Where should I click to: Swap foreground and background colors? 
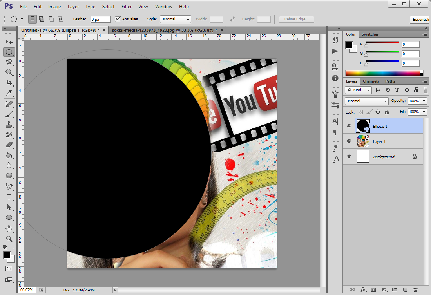(12, 247)
